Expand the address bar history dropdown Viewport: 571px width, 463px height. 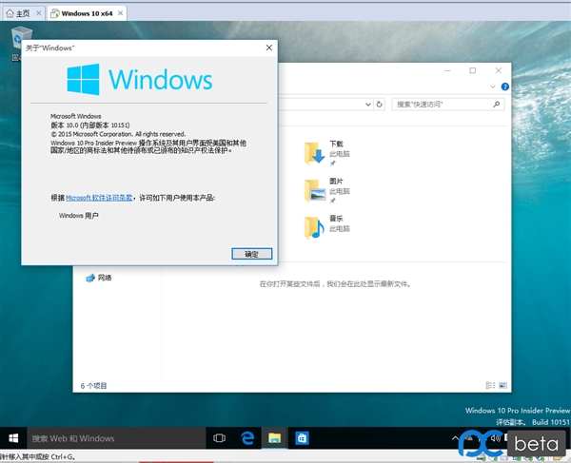click(365, 104)
